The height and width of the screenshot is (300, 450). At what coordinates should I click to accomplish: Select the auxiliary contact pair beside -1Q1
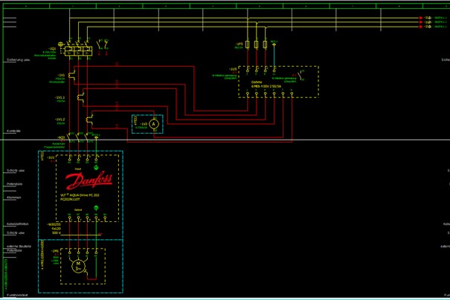tap(103, 44)
